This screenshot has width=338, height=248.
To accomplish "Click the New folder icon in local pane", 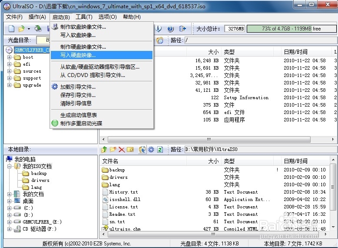I will (113, 150).
